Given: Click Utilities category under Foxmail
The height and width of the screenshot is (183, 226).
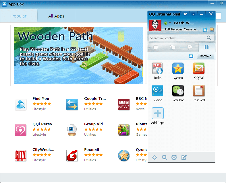Looking at the screenshot, I should [90, 160].
